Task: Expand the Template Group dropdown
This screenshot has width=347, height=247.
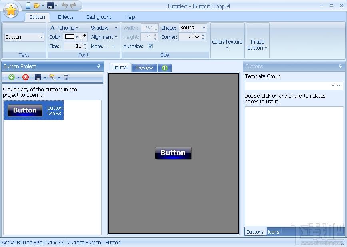Action: (x=333, y=86)
